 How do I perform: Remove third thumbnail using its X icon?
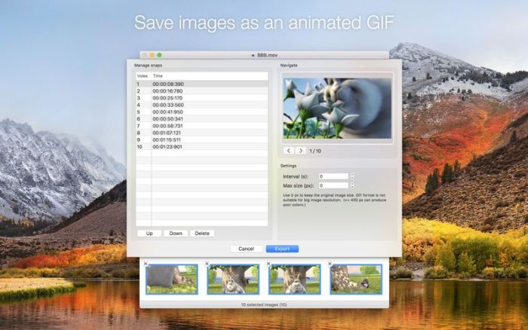[269, 264]
